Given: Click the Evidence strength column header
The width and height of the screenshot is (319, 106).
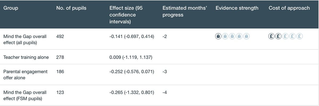Looking at the screenshot, I should coord(237,8).
